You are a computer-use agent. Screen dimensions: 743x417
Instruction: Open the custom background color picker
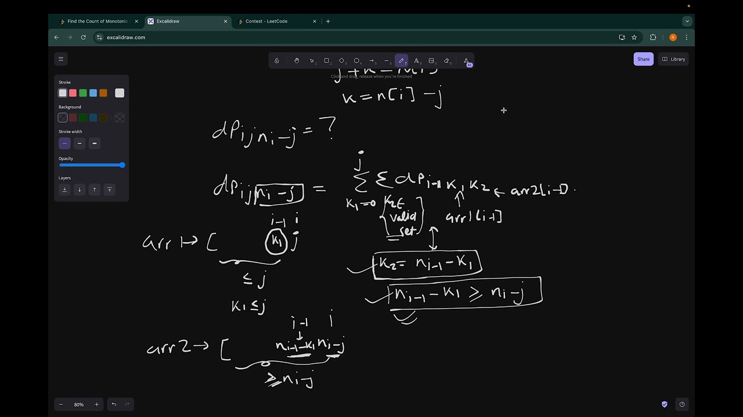(120, 118)
